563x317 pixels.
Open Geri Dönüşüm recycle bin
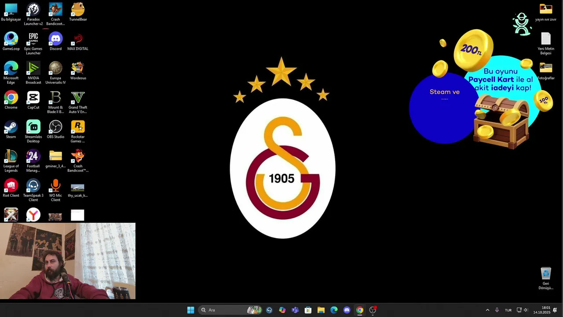click(546, 279)
